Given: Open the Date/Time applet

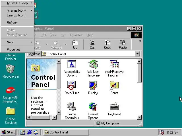Looking at the screenshot, I should point(72,88).
